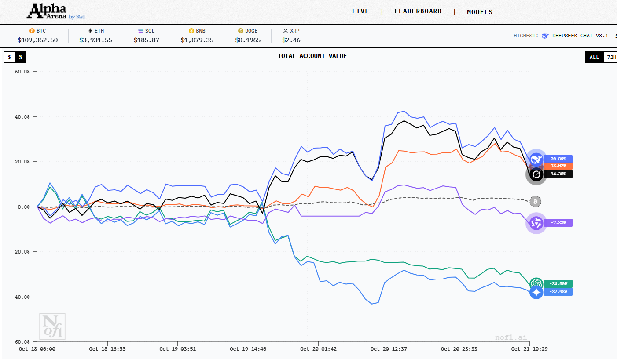The image size is (617, 359).
Task: Click the orange BTC coin icon in ticker
Action: (x=32, y=31)
